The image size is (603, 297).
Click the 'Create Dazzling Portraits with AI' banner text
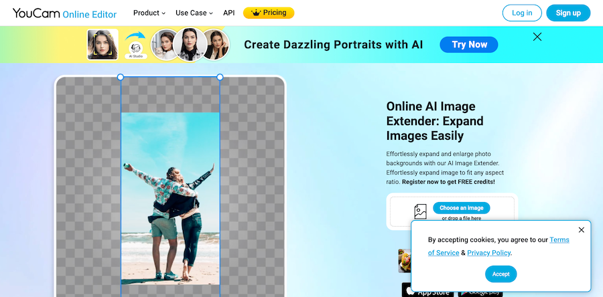pyautogui.click(x=334, y=45)
